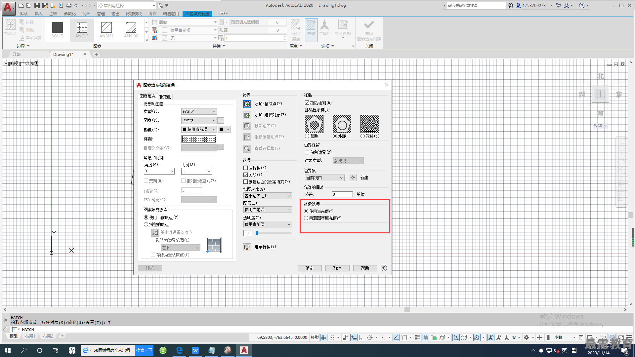Select the Normal (普通) island style radio
635x357 pixels.
click(x=307, y=136)
